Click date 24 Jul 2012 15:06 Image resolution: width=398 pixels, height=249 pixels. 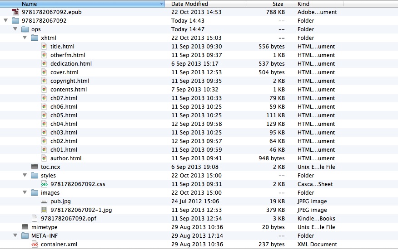click(x=195, y=201)
